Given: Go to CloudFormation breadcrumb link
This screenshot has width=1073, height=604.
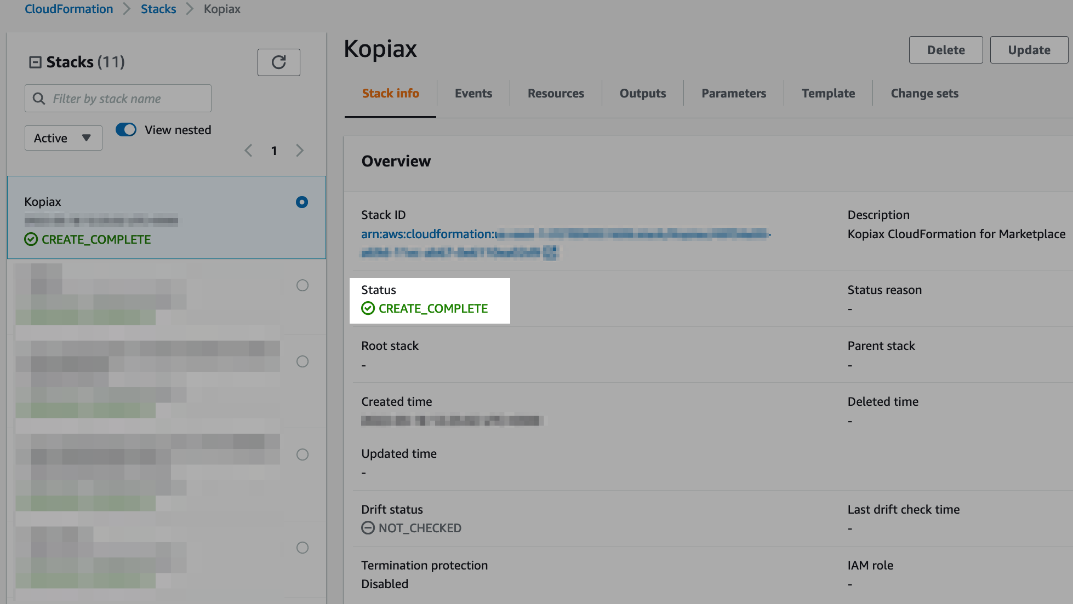Looking at the screenshot, I should pyautogui.click(x=69, y=9).
